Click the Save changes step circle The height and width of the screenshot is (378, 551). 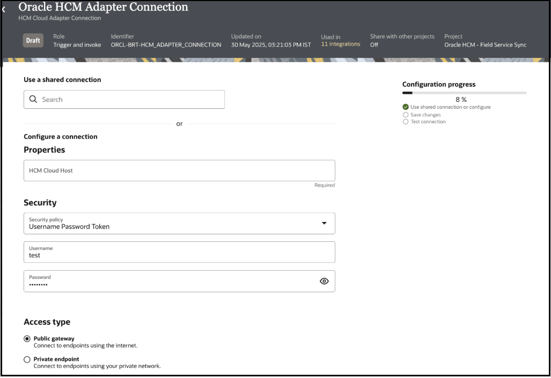coord(406,115)
